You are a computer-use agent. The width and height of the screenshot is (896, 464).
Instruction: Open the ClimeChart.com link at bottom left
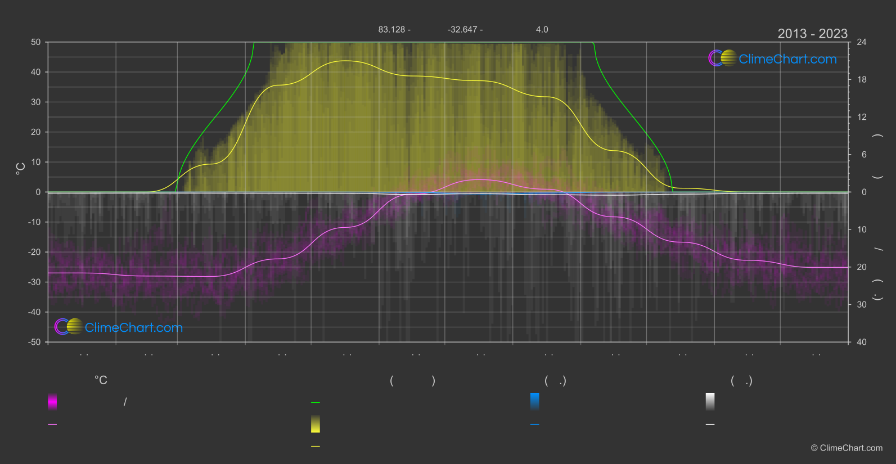coord(134,328)
